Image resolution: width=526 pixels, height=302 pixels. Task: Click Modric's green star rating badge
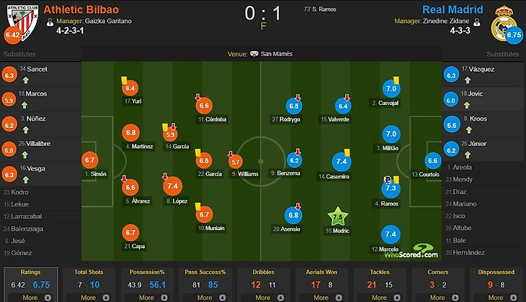click(x=337, y=217)
